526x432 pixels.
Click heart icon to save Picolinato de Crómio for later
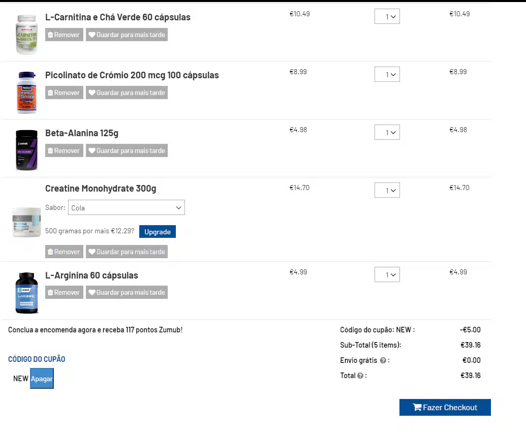(x=92, y=93)
